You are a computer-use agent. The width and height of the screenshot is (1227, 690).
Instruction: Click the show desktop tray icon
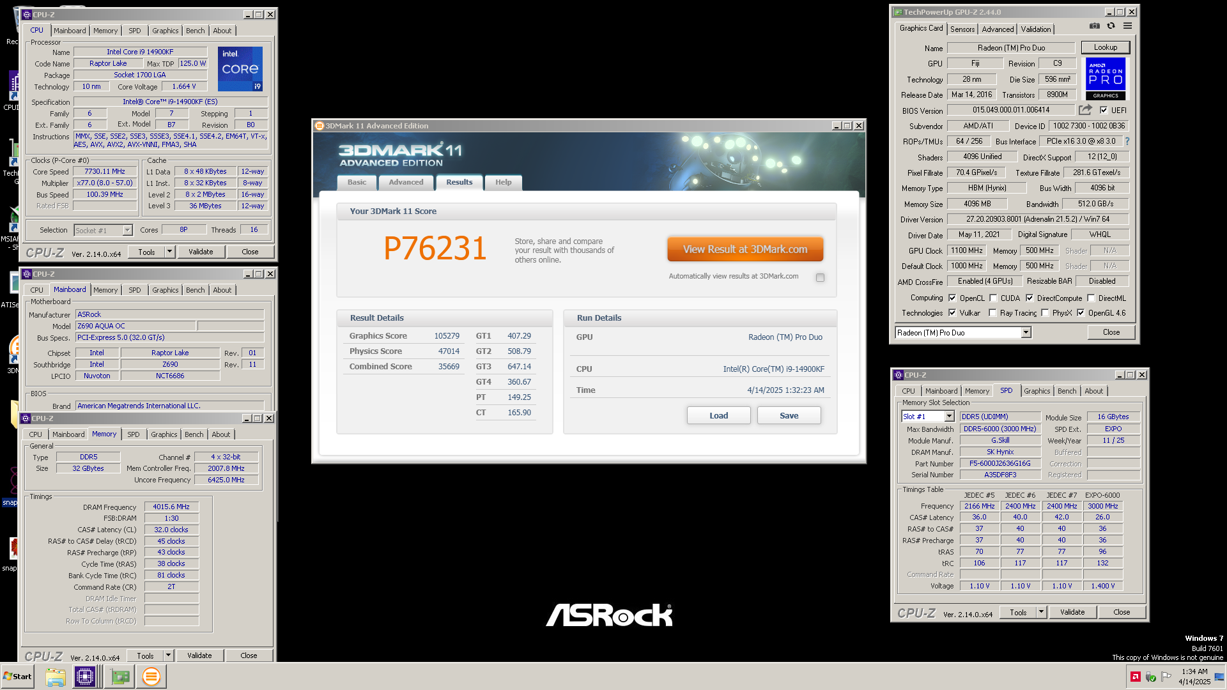click(x=1219, y=677)
